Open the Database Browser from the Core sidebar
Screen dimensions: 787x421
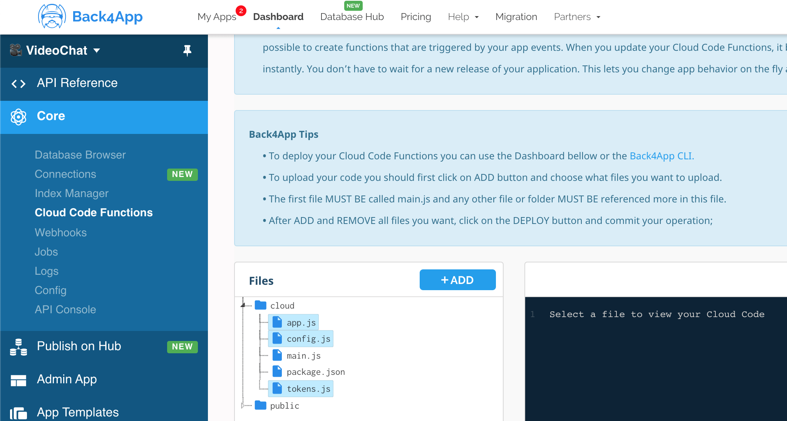click(80, 155)
